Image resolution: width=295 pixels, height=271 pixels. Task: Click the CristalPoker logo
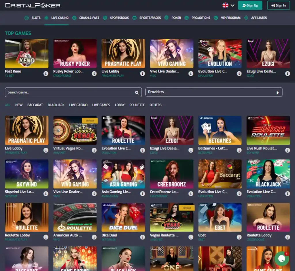[33, 5]
